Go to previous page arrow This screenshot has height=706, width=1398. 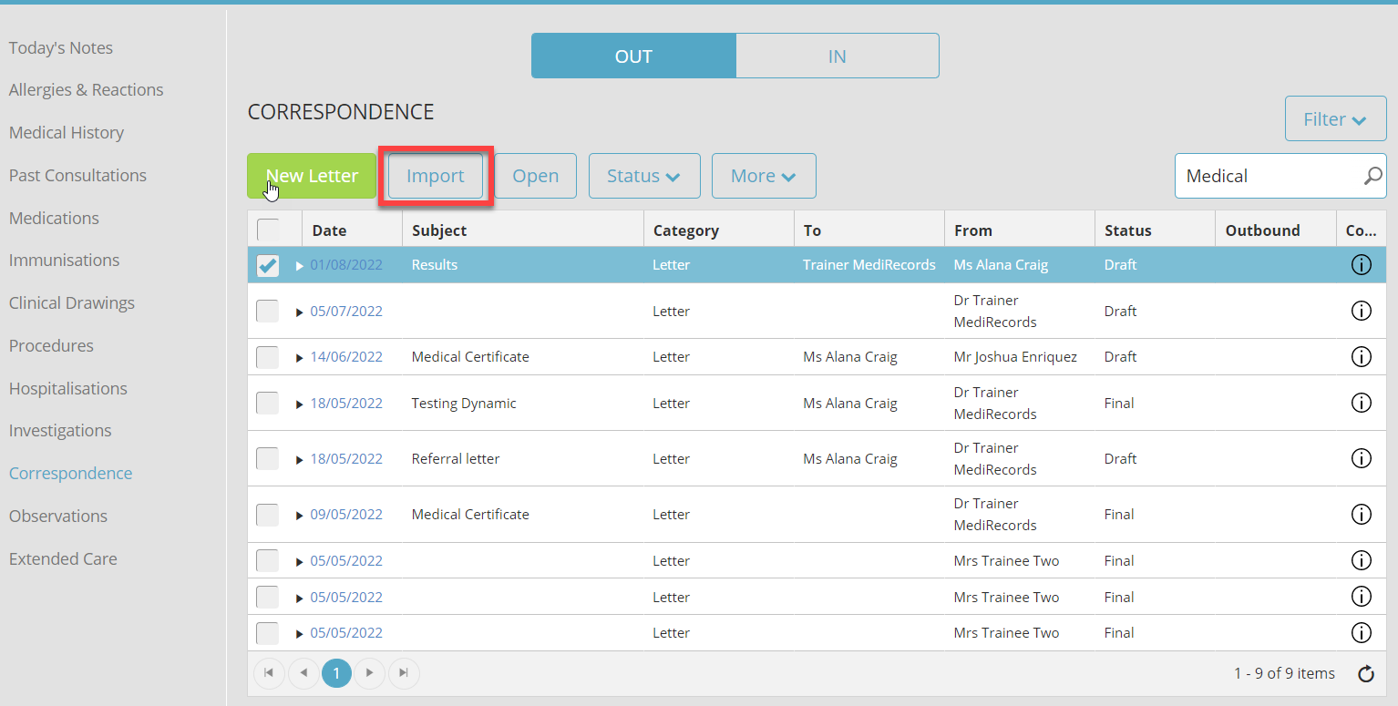tap(303, 673)
